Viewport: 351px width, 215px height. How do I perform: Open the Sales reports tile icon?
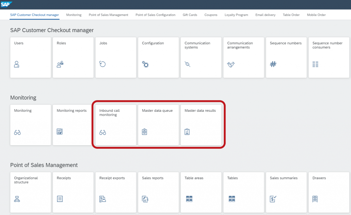point(145,199)
